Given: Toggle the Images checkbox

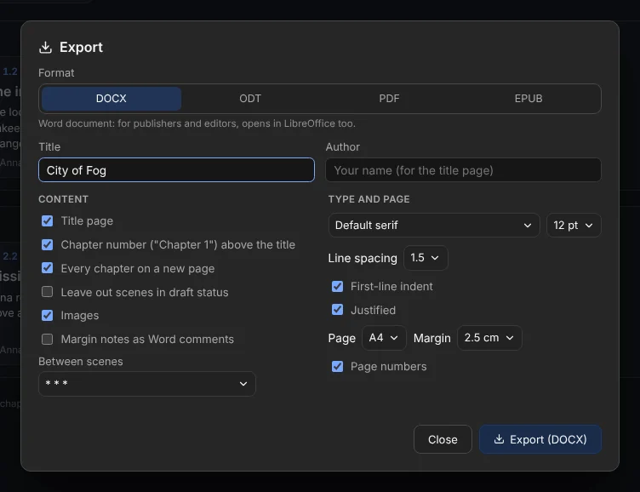Looking at the screenshot, I should point(48,315).
